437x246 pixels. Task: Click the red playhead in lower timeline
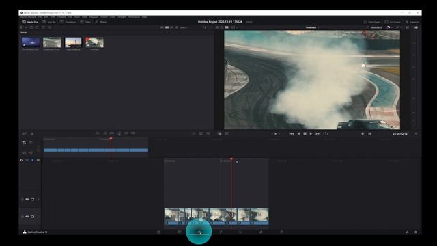[231, 159]
